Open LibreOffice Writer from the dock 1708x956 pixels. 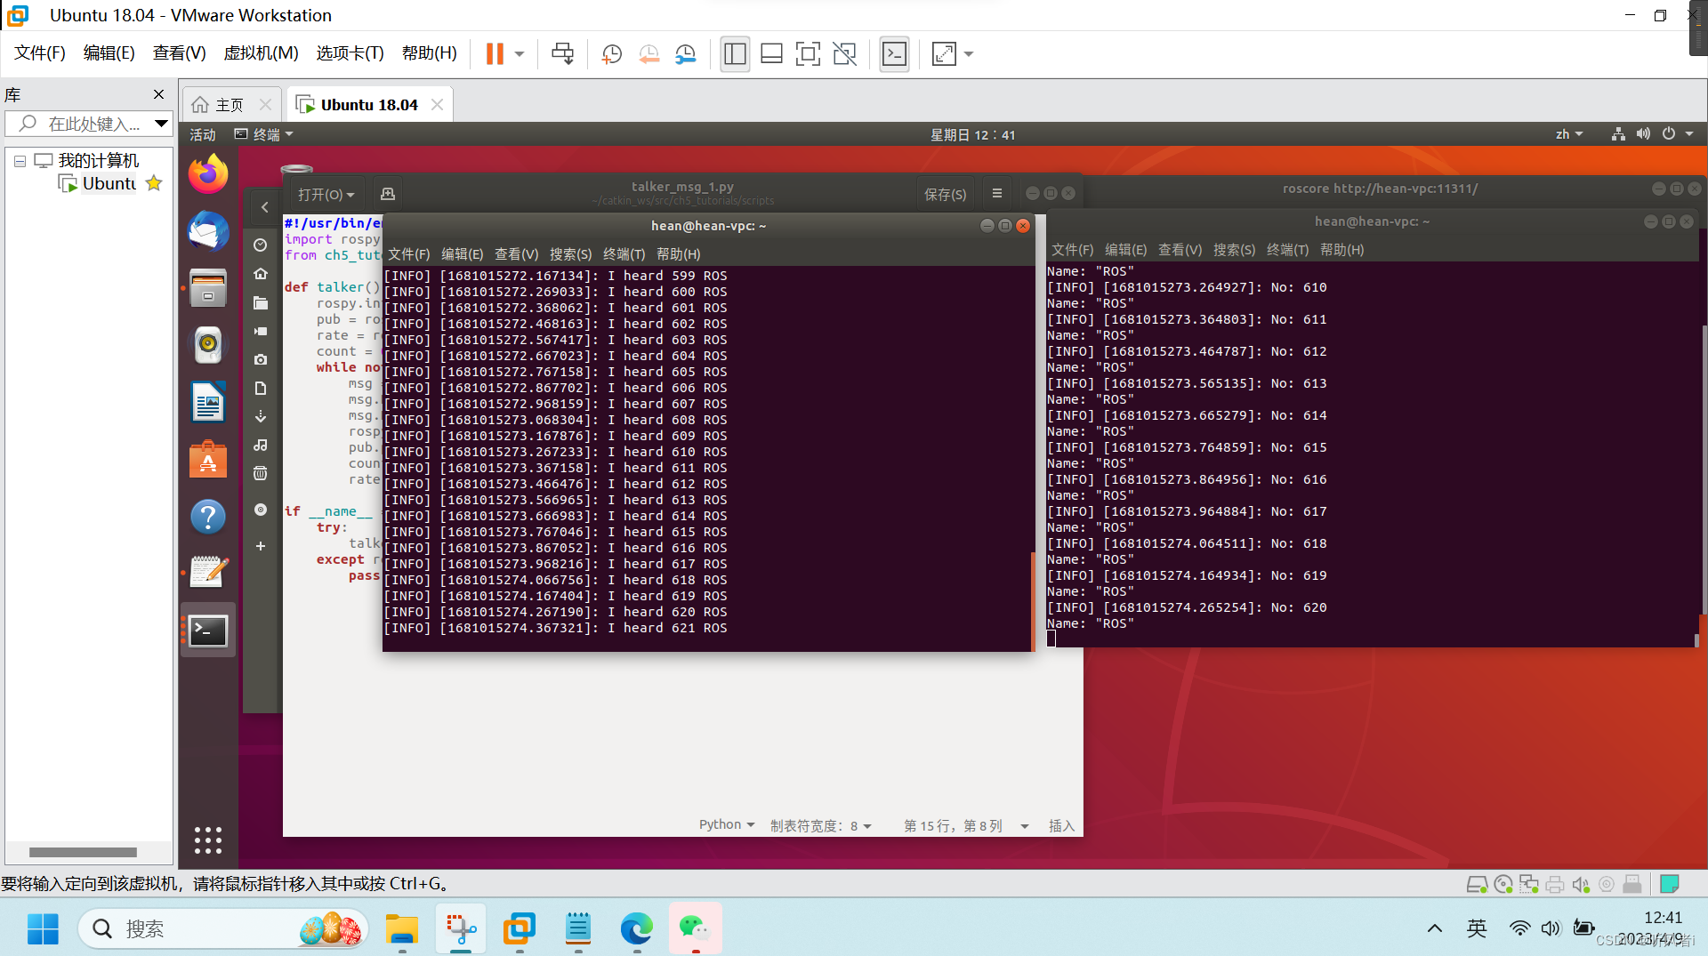point(208,402)
